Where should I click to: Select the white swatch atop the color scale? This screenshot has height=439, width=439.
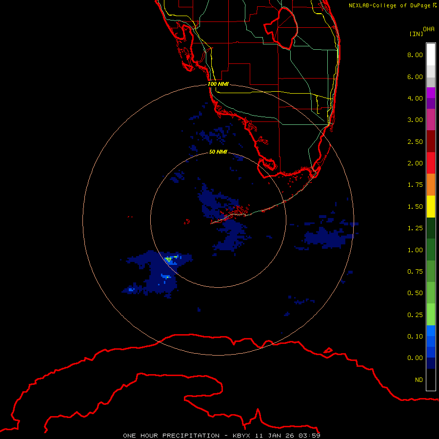431,55
